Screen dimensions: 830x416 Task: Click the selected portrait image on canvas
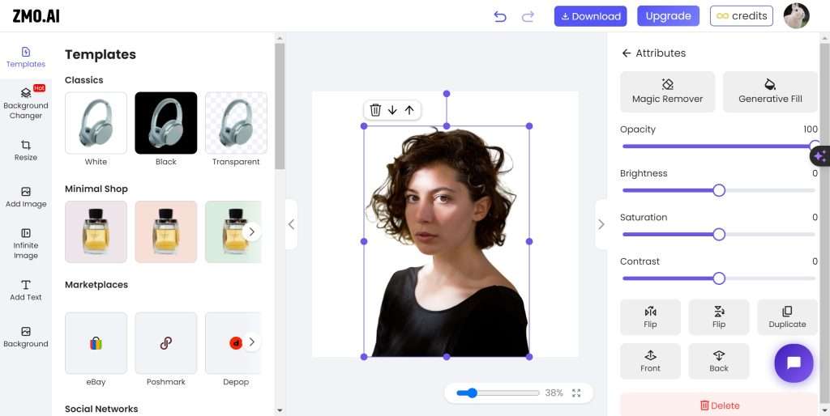coord(447,241)
